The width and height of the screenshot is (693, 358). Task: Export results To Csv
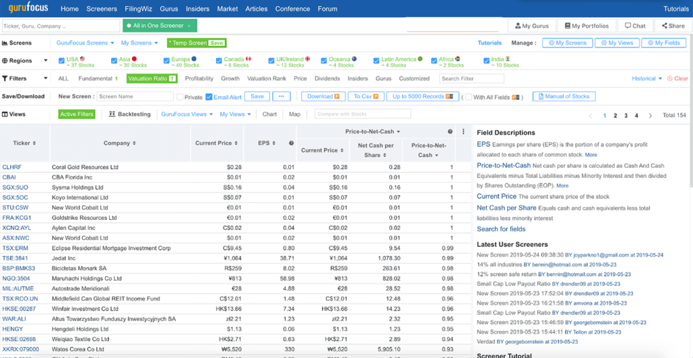point(366,96)
